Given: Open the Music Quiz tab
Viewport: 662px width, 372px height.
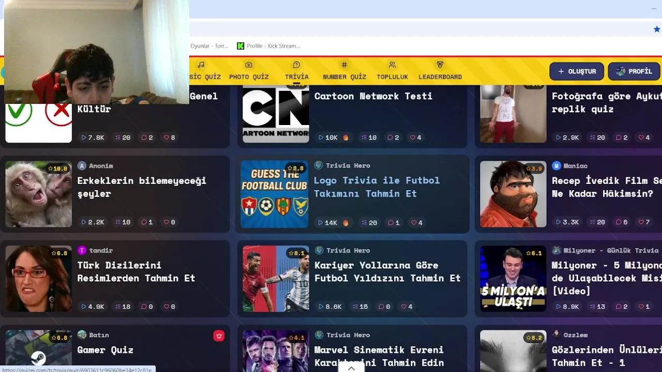Looking at the screenshot, I should tap(205, 71).
